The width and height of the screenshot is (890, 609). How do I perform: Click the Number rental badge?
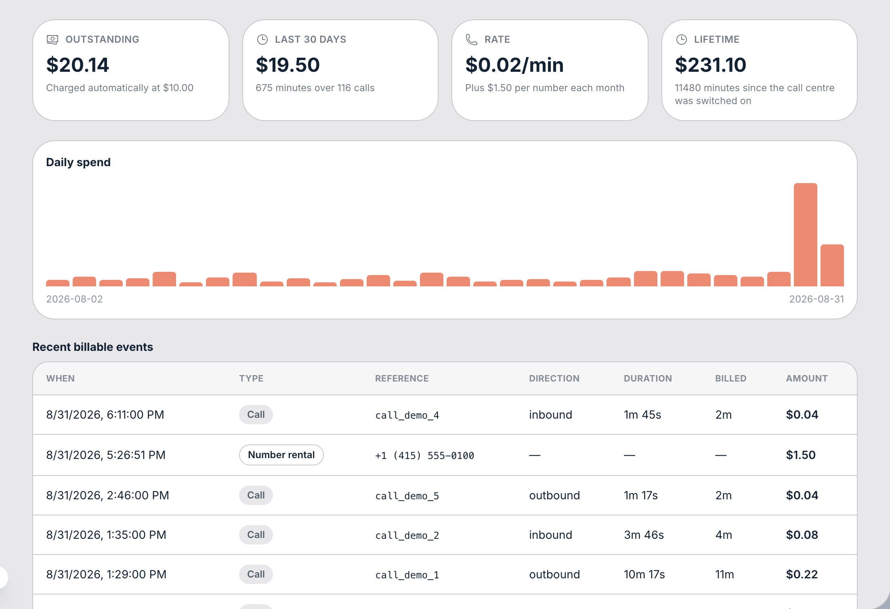[x=281, y=455]
